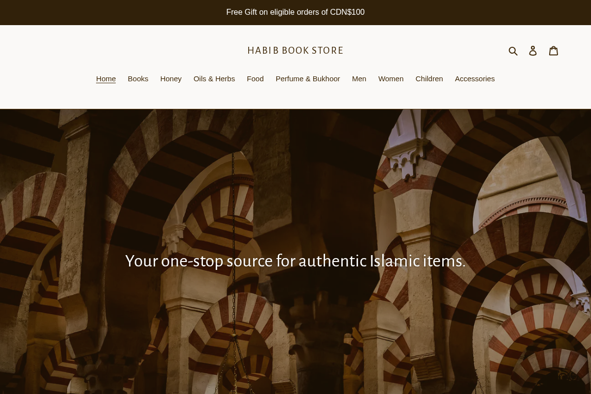Open the Accessories page
This screenshot has width=591, height=394.
pos(475,79)
